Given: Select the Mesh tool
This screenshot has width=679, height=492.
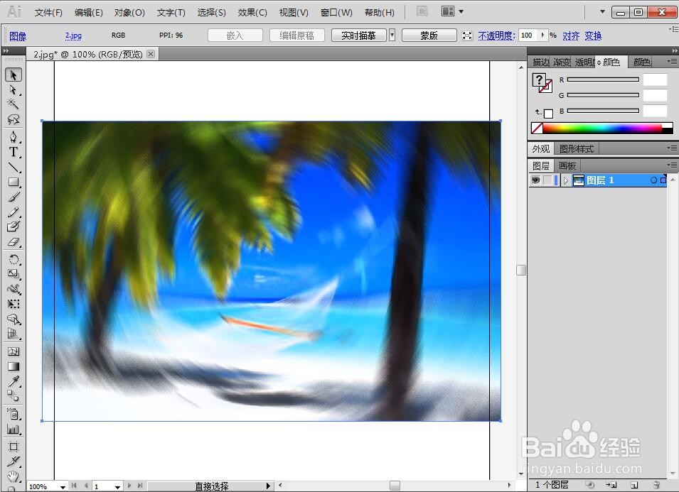Looking at the screenshot, I should click(x=14, y=351).
